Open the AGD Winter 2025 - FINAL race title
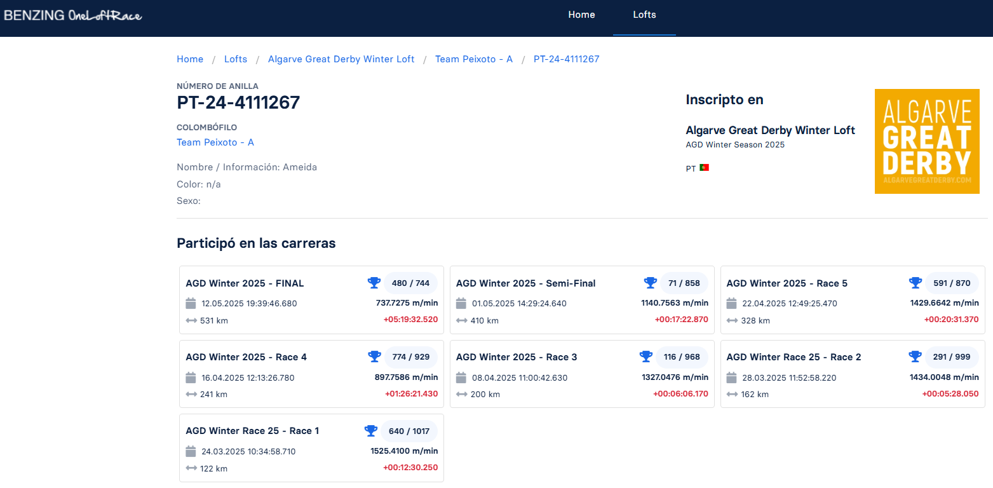 pos(245,283)
